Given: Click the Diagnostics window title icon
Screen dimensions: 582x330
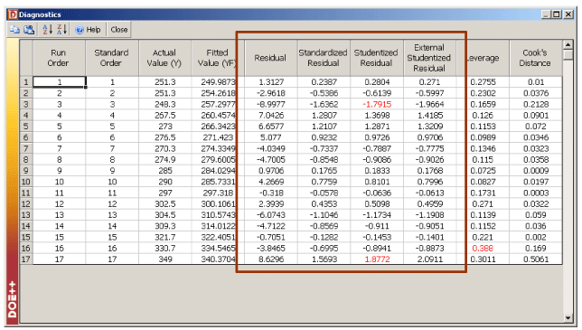Looking at the screenshot, I should pyautogui.click(x=13, y=14).
